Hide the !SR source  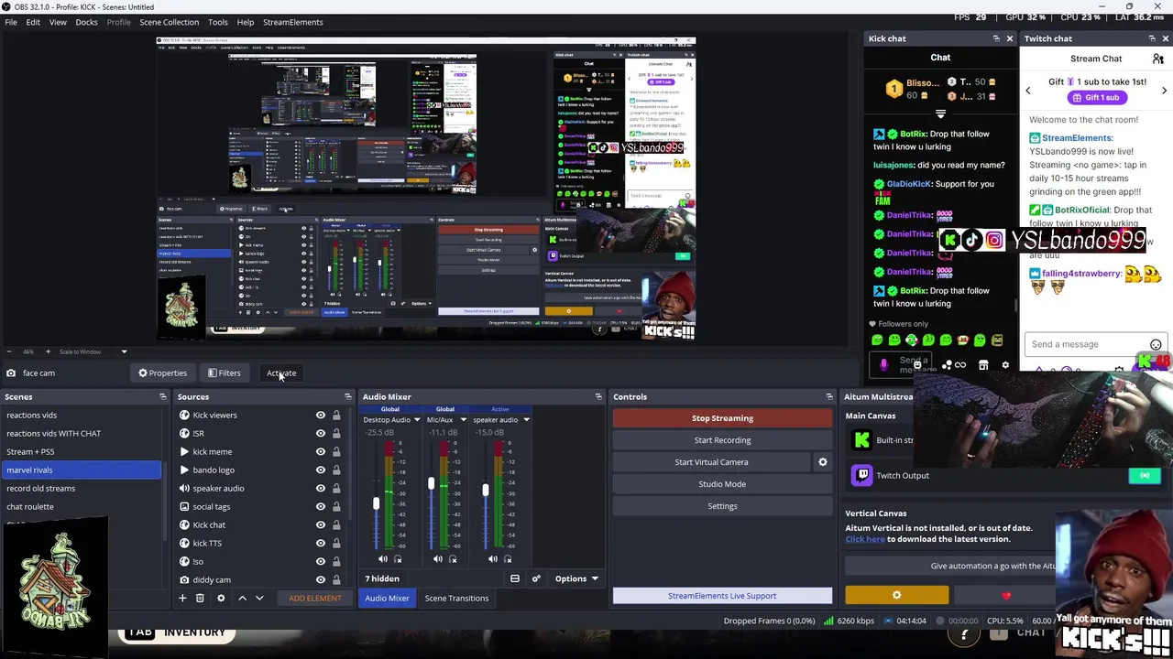tap(321, 434)
